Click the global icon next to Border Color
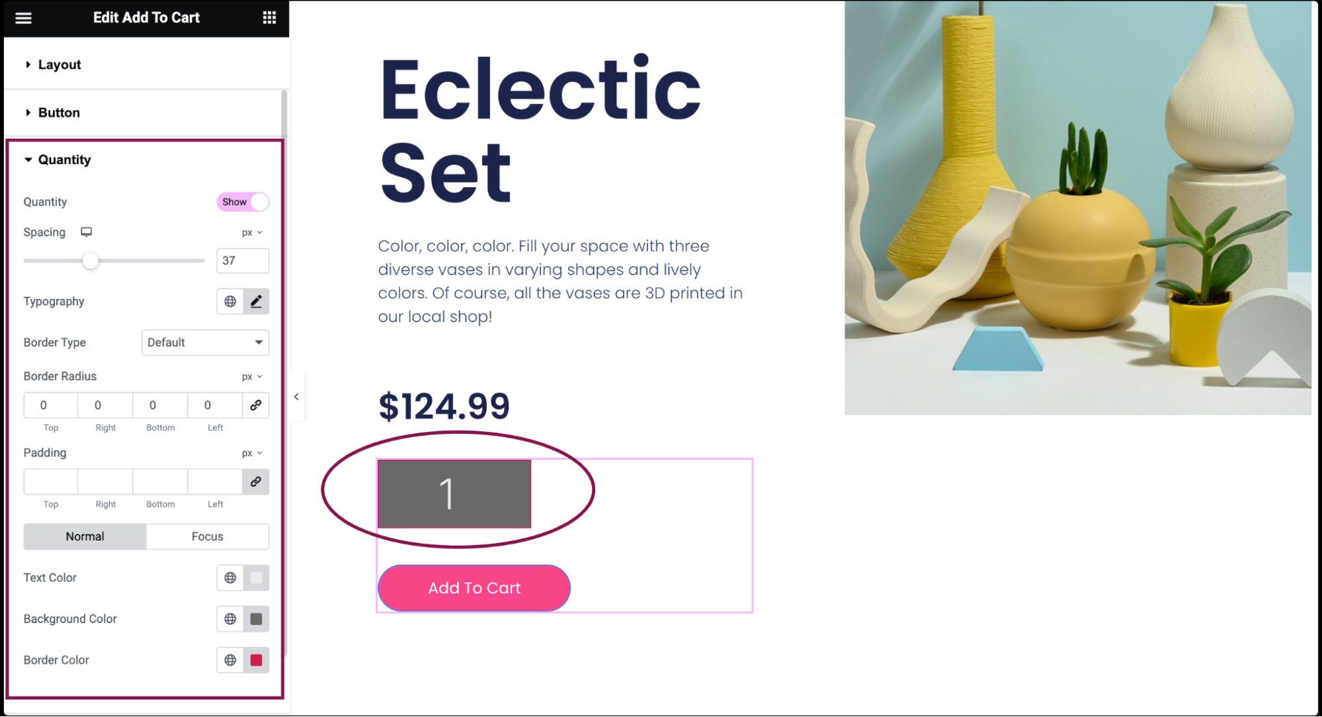Viewport: 1322px width, 717px height. click(x=230, y=659)
